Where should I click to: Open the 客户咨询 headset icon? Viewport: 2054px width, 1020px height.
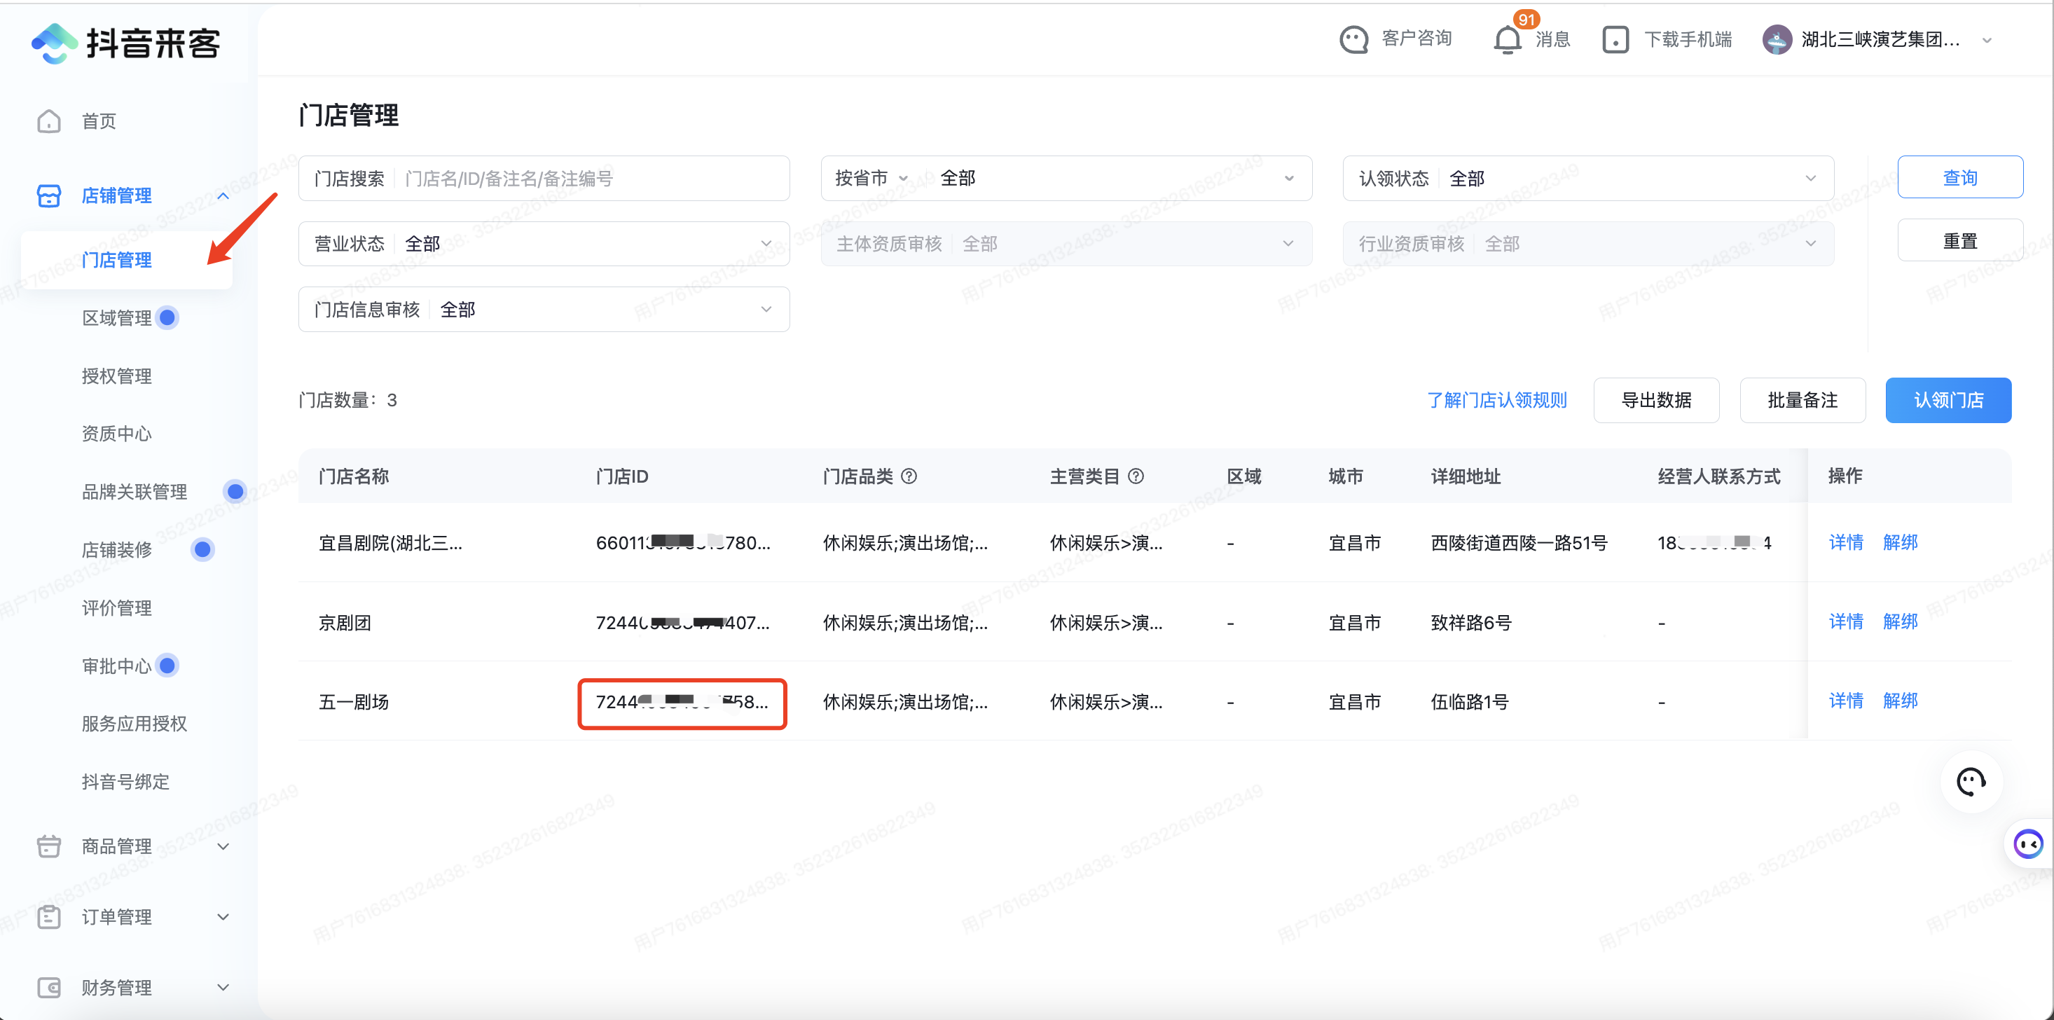(x=1354, y=40)
